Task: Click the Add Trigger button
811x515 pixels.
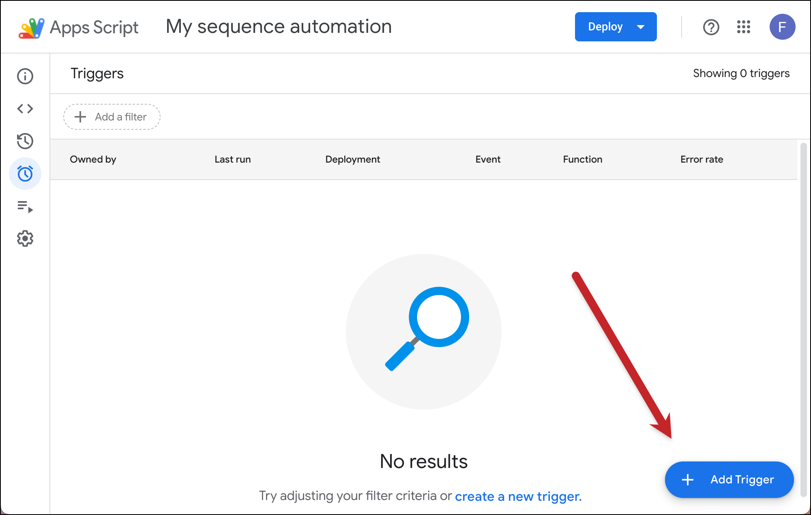Action: (x=729, y=479)
